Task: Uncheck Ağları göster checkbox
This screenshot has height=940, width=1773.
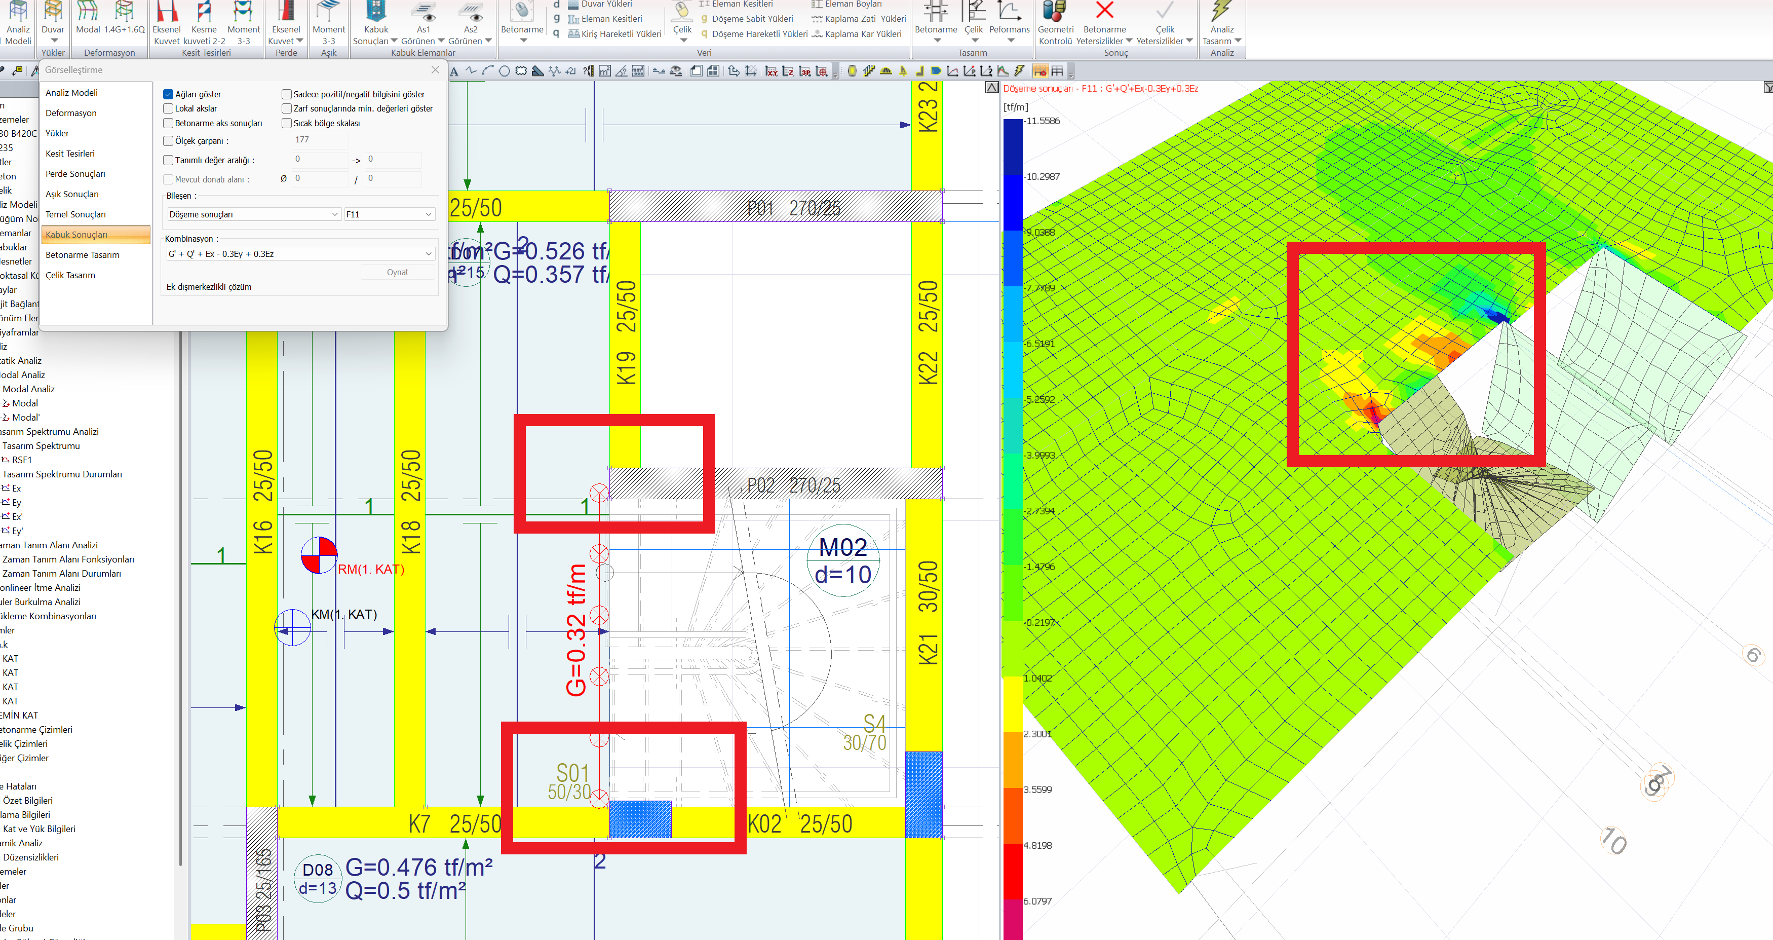Action: [168, 94]
